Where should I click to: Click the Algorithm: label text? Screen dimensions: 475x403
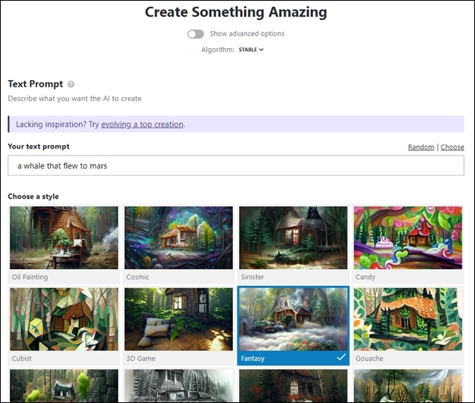coord(217,50)
